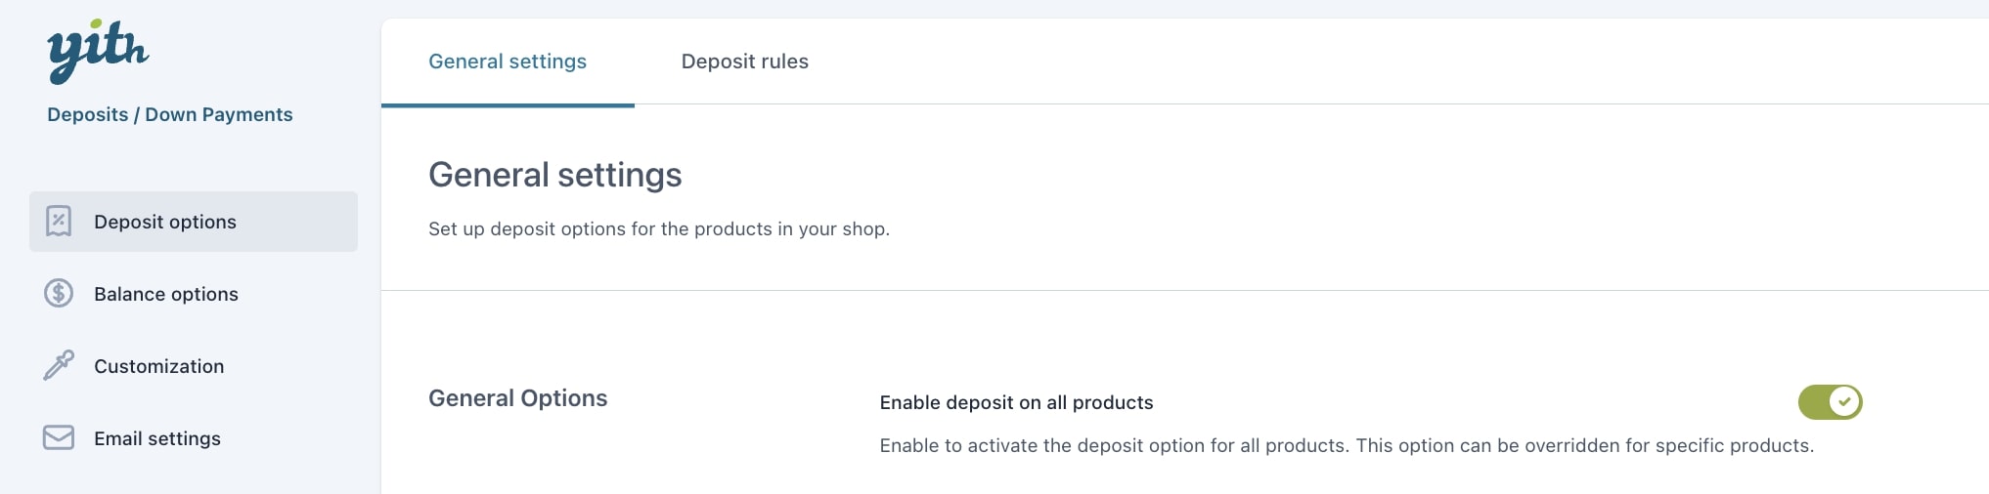Click the Enable deposit on all products label
Screen dimensions: 1989x494
pyautogui.click(x=1016, y=402)
